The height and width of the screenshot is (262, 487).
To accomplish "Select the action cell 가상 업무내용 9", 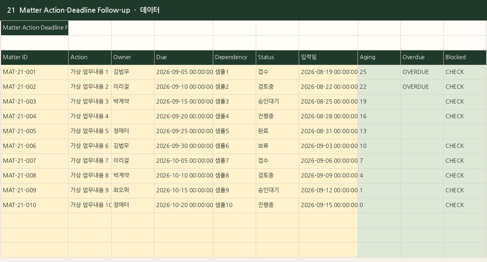I will pos(90,191).
